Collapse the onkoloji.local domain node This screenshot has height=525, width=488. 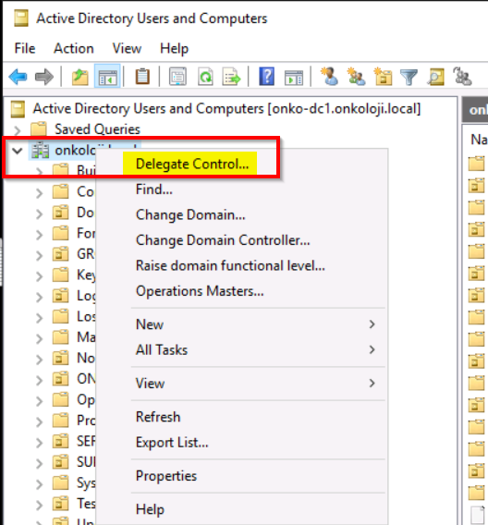click(x=17, y=151)
